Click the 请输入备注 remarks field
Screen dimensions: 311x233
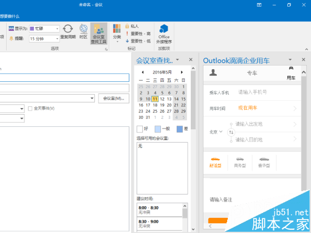220,200
